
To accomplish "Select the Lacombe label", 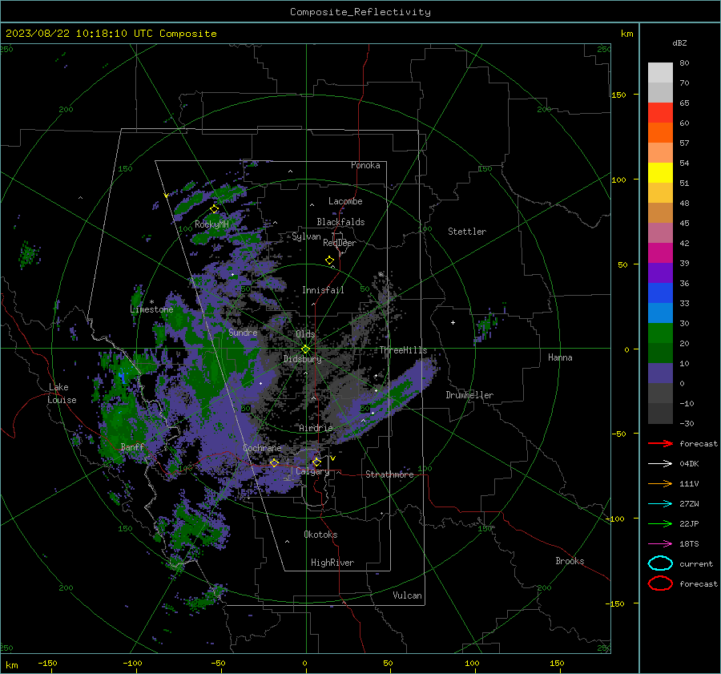I will pos(345,201).
